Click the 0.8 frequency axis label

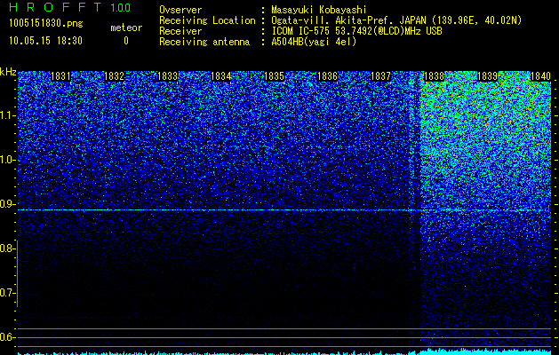(x=7, y=248)
